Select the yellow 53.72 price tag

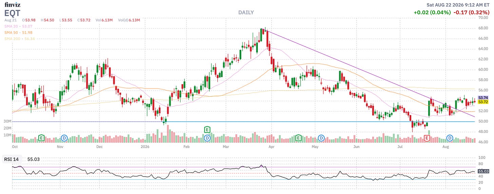click(483, 102)
